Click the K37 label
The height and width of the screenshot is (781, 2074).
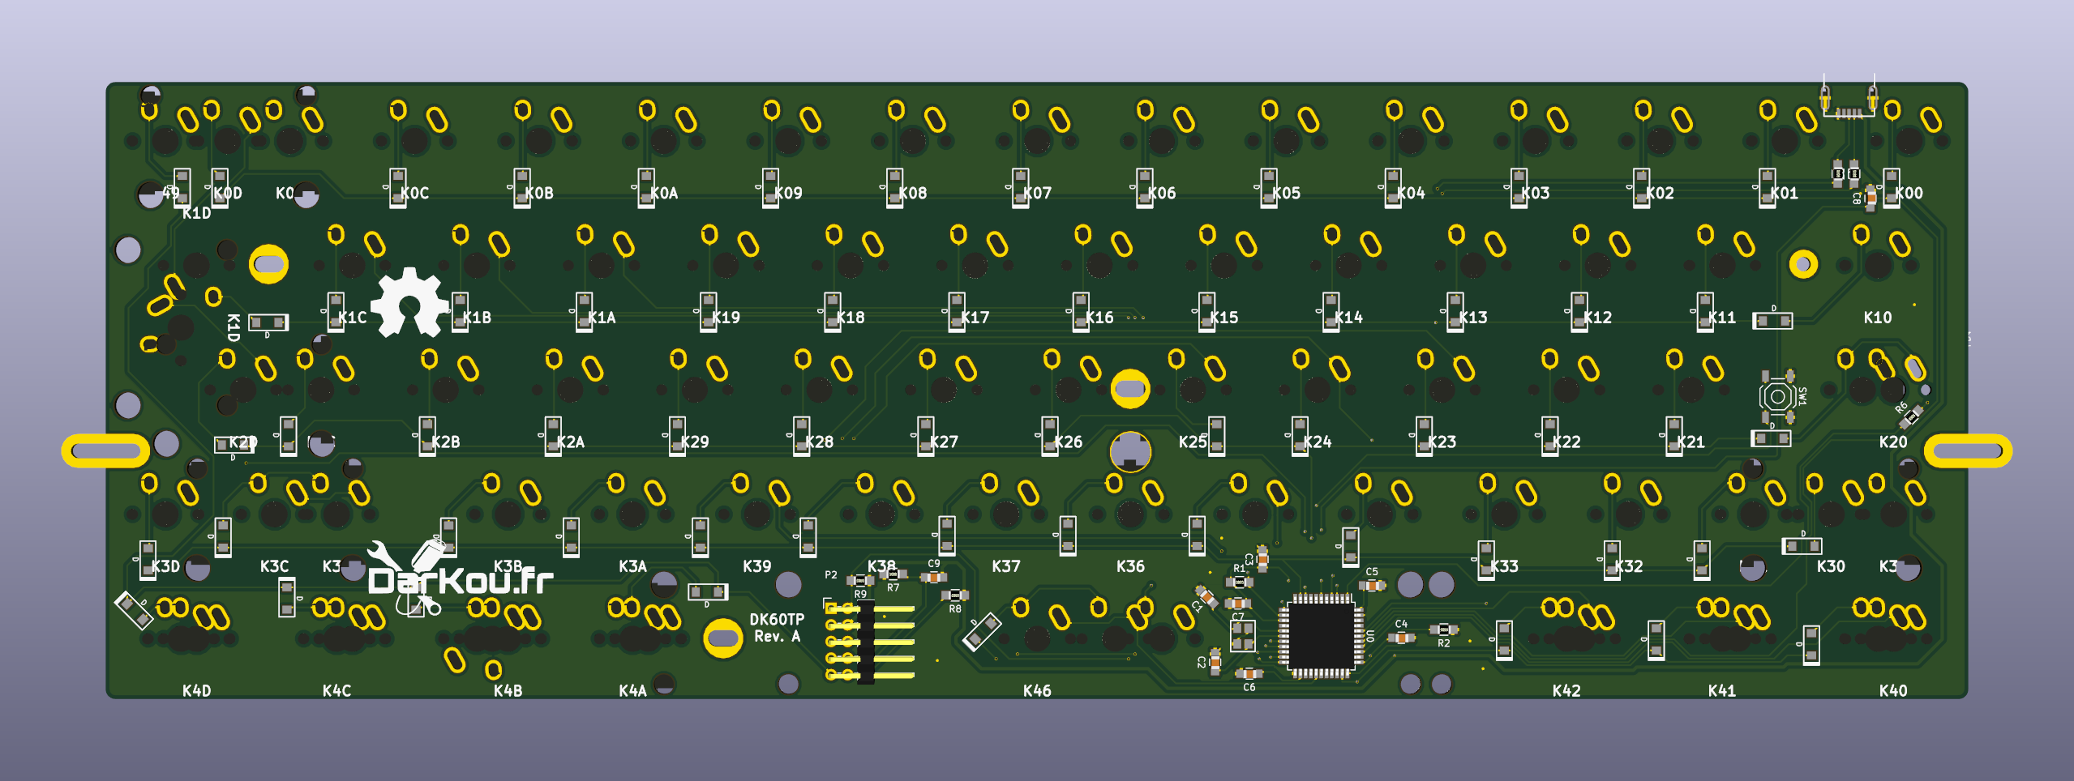pos(1005,566)
